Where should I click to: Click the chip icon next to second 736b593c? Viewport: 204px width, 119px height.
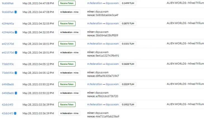pos(16,73)
